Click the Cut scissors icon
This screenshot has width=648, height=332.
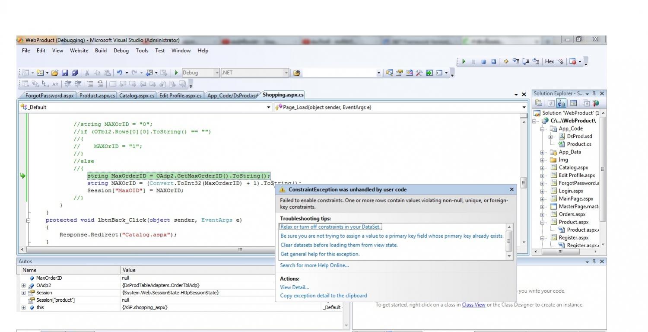coord(87,73)
